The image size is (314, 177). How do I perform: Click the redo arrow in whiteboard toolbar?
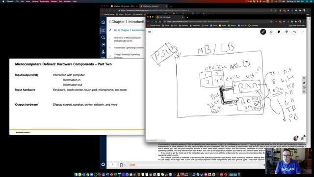coord(302,31)
